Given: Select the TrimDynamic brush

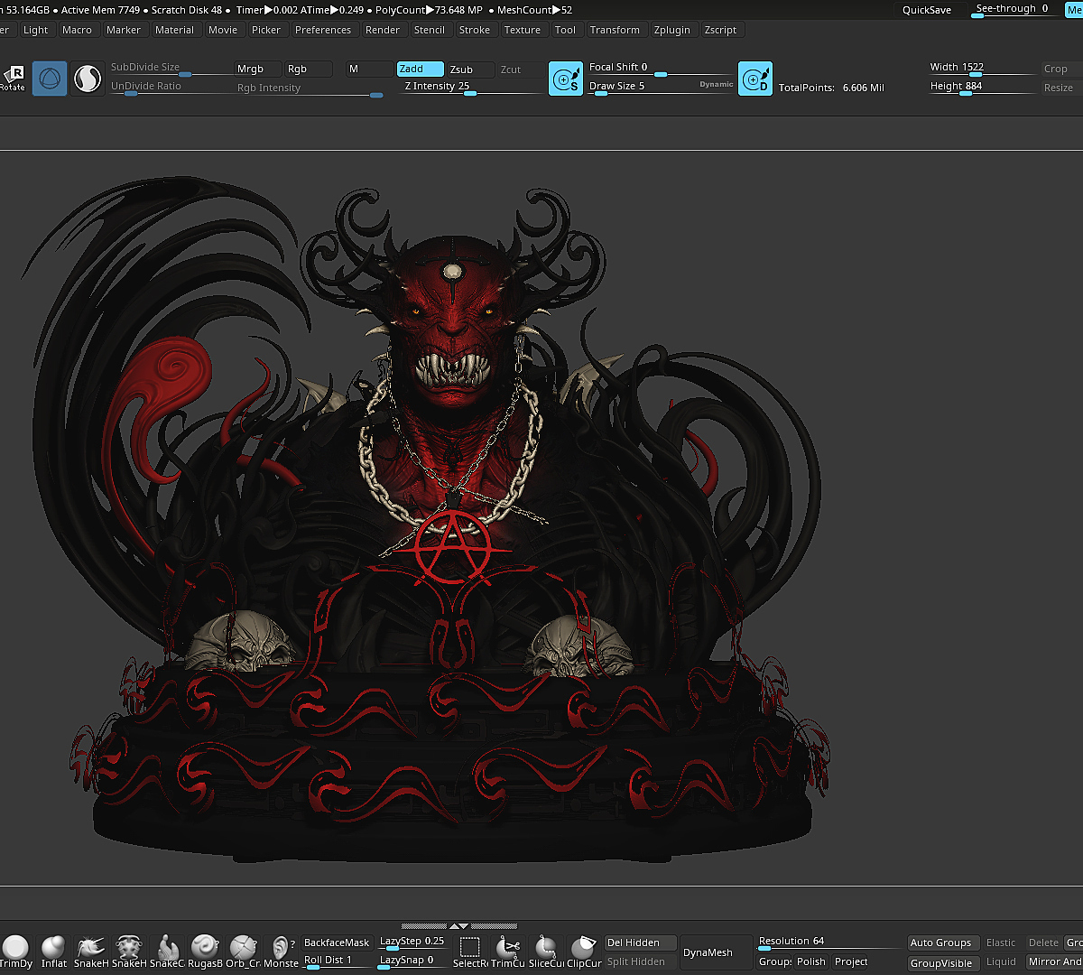Looking at the screenshot, I should click(15, 952).
